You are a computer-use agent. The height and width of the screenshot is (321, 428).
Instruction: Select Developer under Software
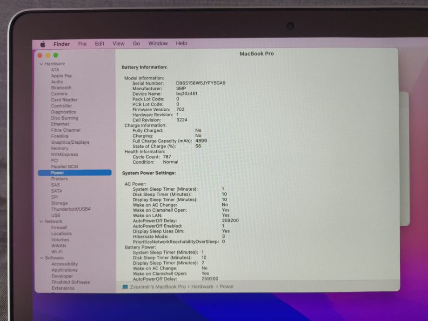tap(62, 276)
